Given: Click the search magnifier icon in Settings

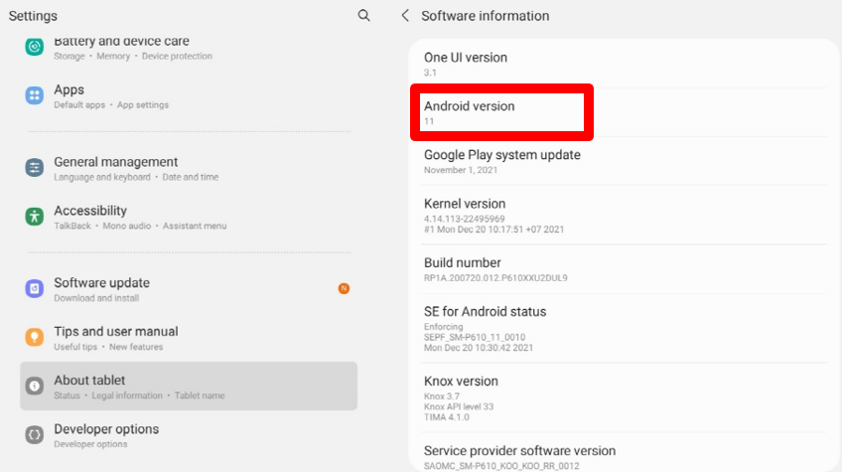Looking at the screenshot, I should tap(364, 16).
